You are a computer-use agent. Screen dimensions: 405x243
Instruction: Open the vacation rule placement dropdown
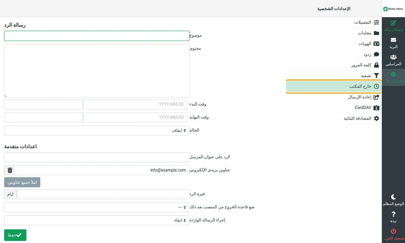(x=97, y=207)
